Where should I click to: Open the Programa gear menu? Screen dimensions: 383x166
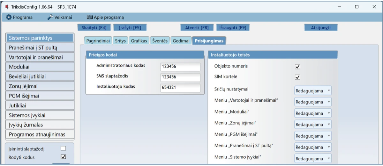coord(19,18)
